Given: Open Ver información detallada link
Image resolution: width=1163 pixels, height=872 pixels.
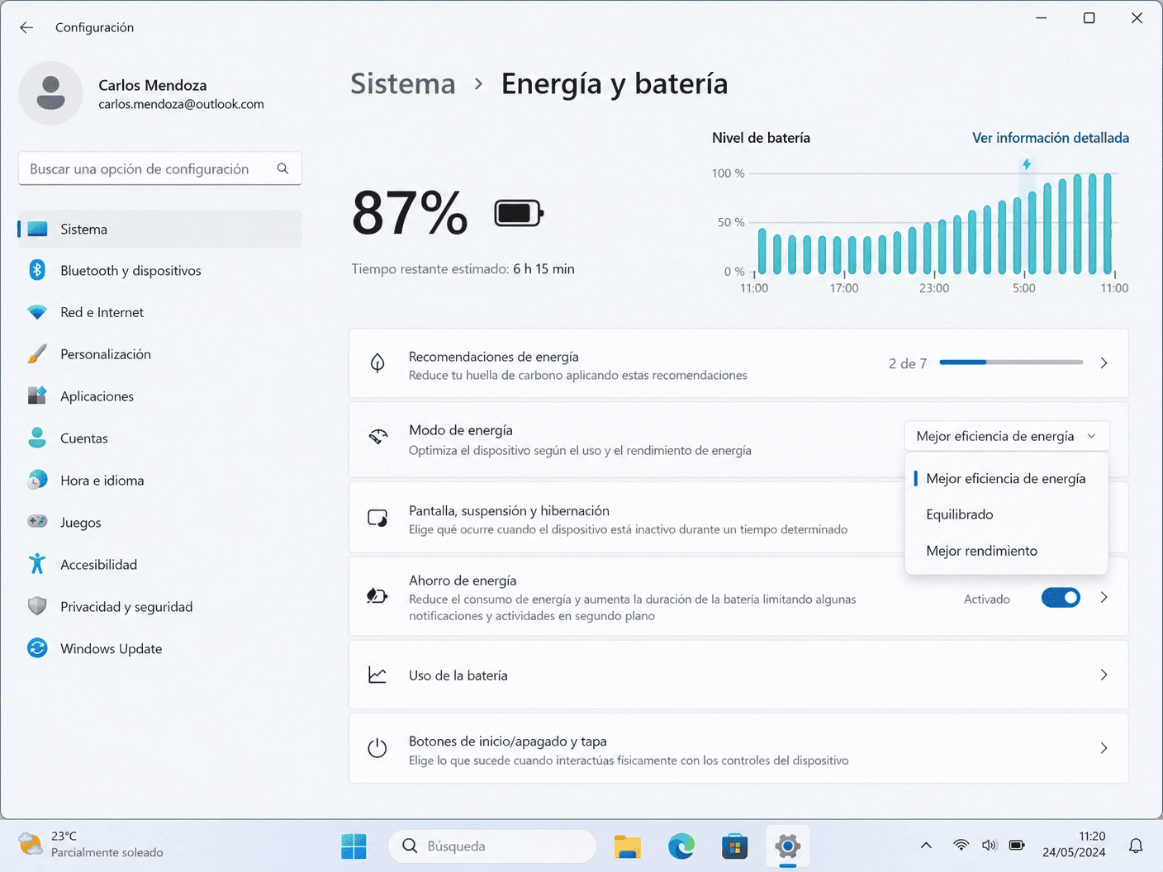Looking at the screenshot, I should tap(1050, 138).
